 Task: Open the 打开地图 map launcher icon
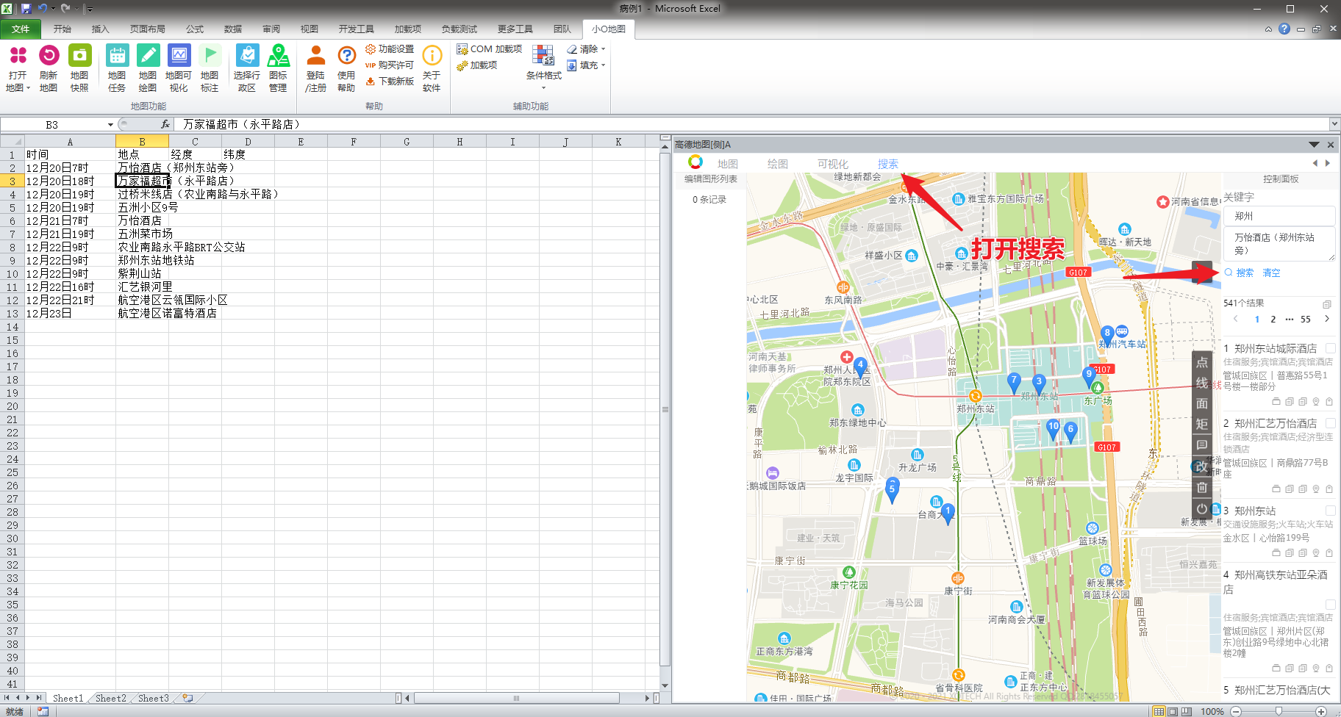18,56
